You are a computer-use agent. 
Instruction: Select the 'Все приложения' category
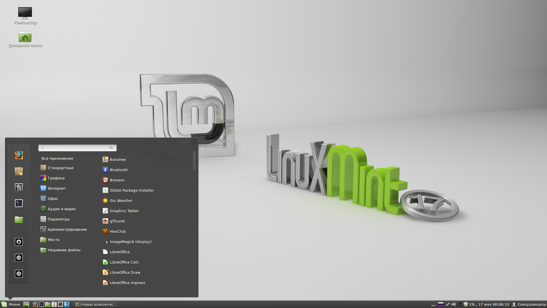pyautogui.click(x=57, y=158)
